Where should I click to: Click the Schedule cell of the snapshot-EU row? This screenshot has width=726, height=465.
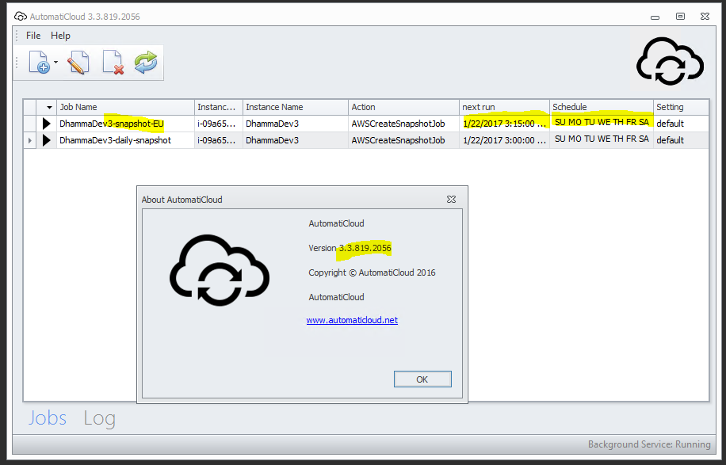coord(602,123)
